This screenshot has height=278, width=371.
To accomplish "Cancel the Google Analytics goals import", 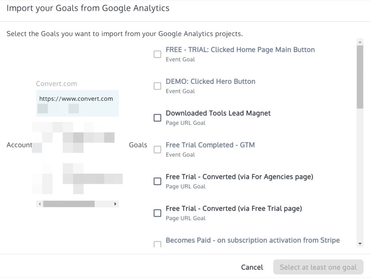I will tap(252, 267).
